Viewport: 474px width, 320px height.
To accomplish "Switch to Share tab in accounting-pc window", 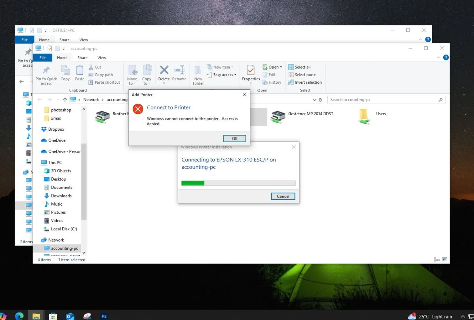I will coord(82,58).
